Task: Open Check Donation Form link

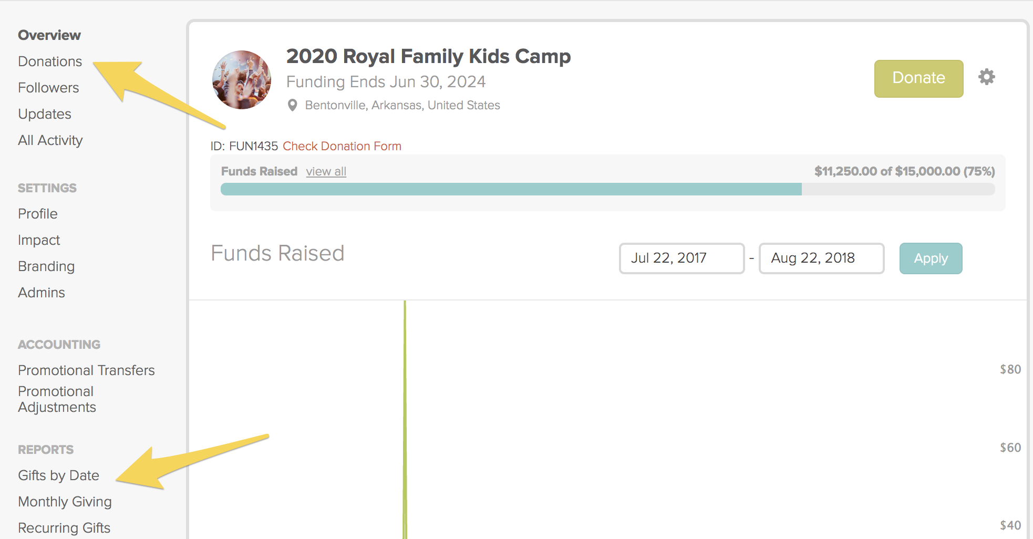Action: coord(342,146)
